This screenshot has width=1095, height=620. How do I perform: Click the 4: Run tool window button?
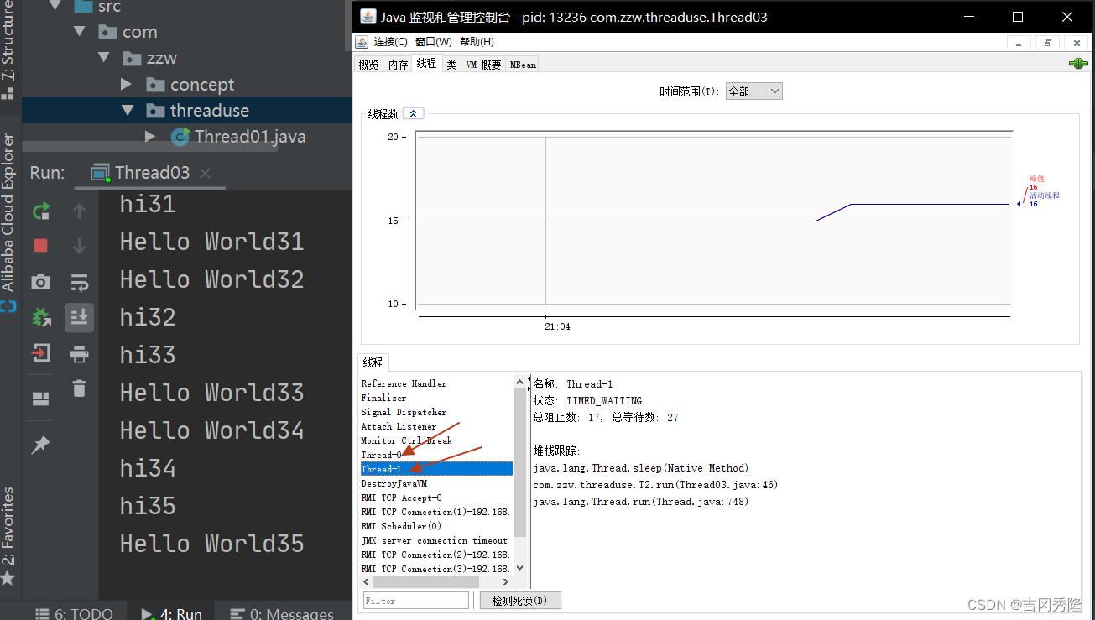(171, 613)
